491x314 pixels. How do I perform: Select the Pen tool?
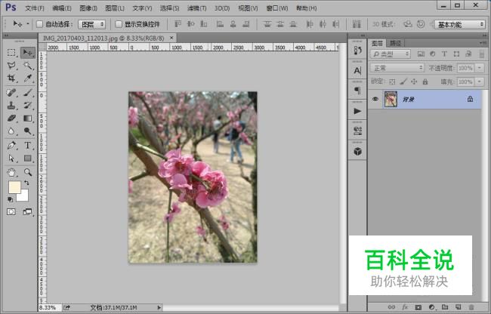pyautogui.click(x=11, y=146)
